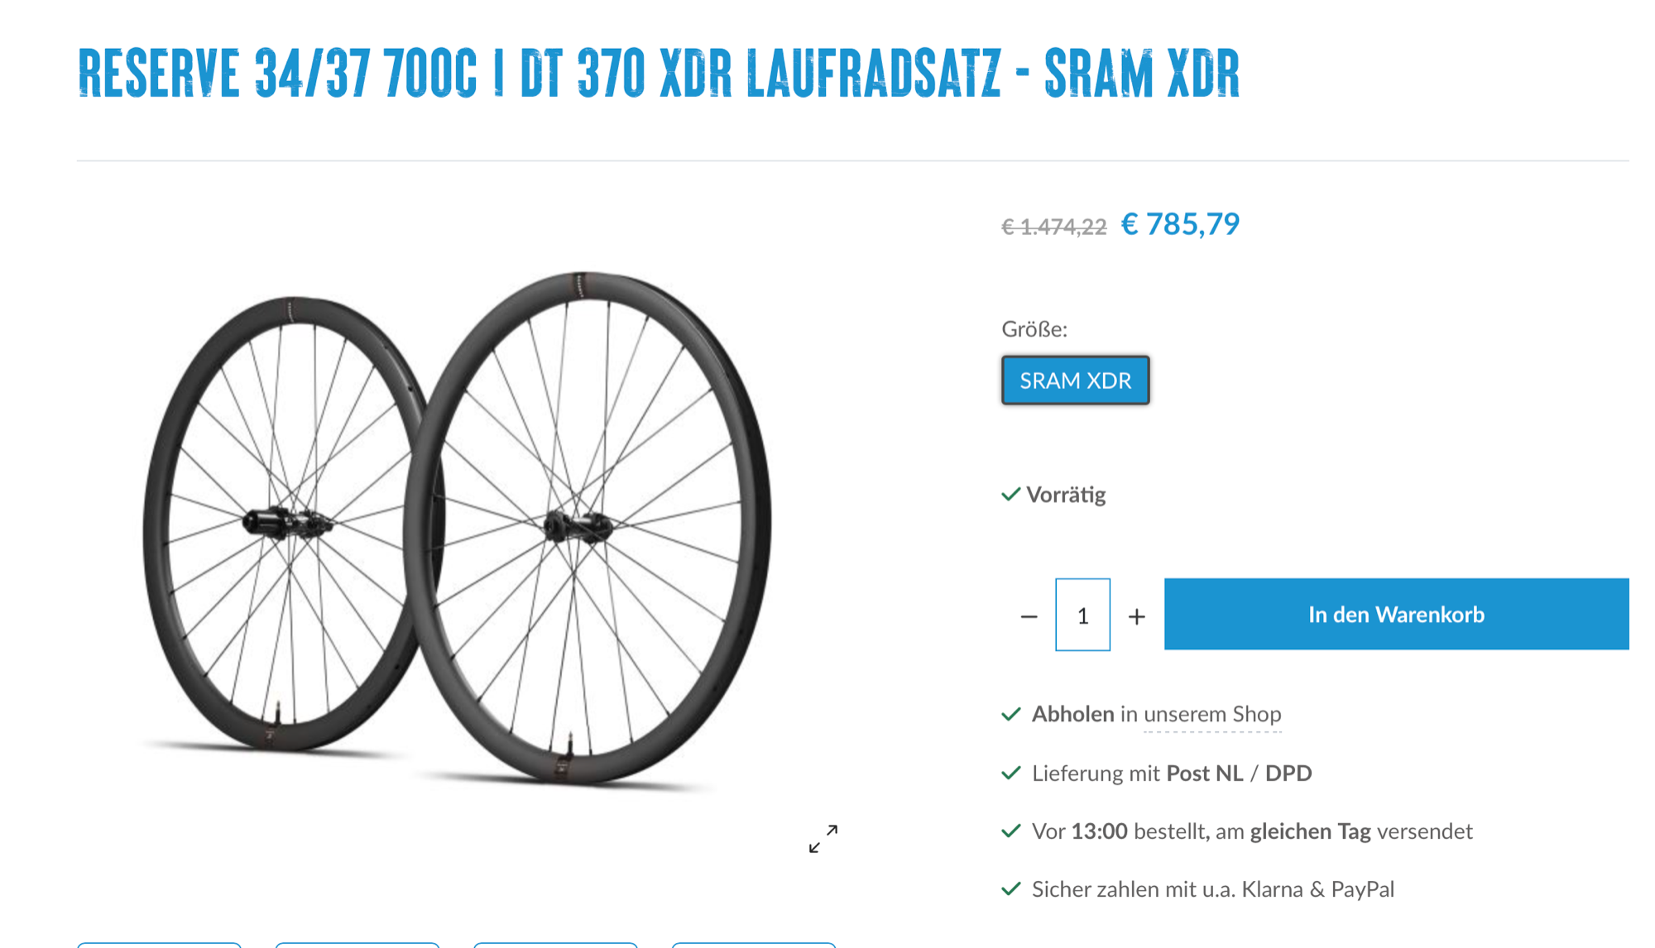Click the expand image fullscreen icon
1655x948 pixels.
pos(823,838)
